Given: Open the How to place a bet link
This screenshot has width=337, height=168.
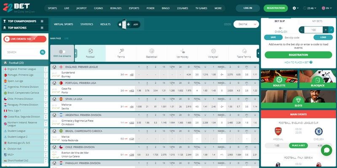Looking at the screenshot, I should (x=297, y=62).
